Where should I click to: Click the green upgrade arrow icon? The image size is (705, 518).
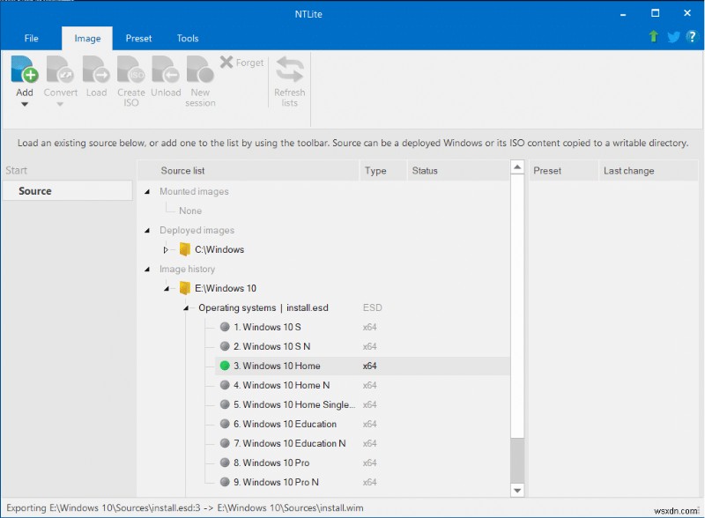pyautogui.click(x=653, y=37)
